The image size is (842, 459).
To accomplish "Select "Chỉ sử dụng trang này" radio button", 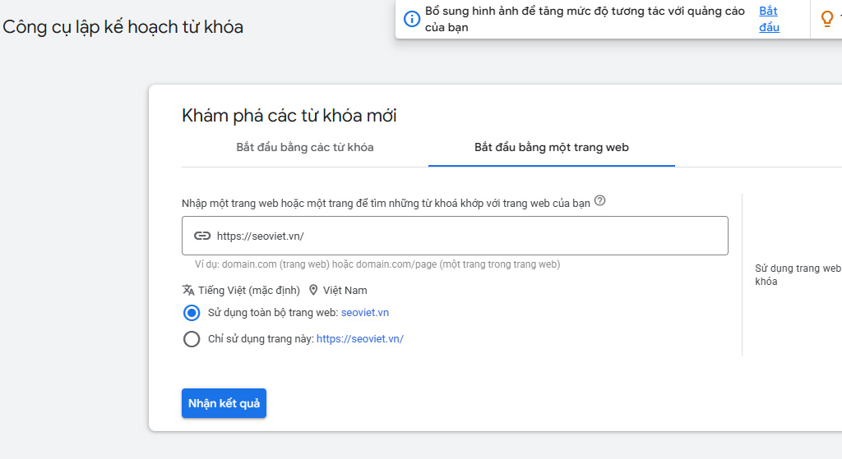I will tap(192, 339).
